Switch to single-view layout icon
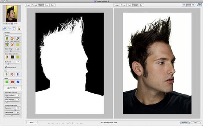Viewport: 203px width, 126px height. tap(184, 5)
